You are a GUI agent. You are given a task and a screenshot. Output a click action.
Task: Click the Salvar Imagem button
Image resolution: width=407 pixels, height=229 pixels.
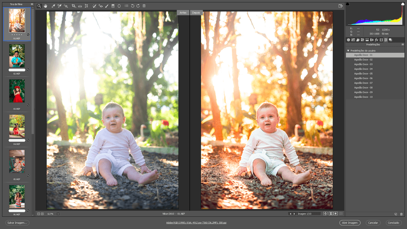pos(17,223)
